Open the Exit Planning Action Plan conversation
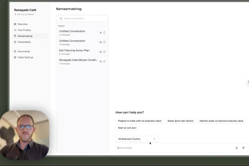 pyautogui.click(x=74, y=50)
